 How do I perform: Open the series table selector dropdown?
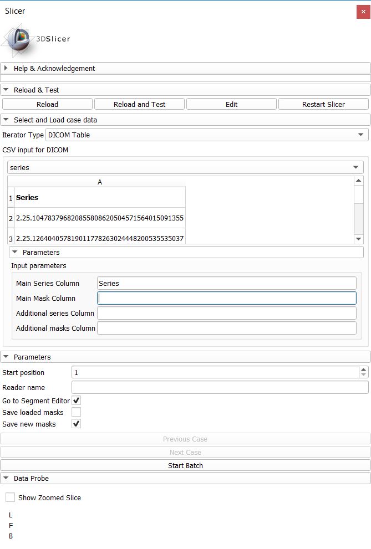[355, 167]
